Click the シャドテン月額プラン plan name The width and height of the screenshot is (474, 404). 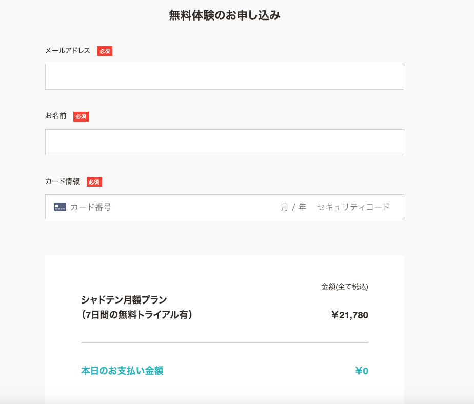124,299
